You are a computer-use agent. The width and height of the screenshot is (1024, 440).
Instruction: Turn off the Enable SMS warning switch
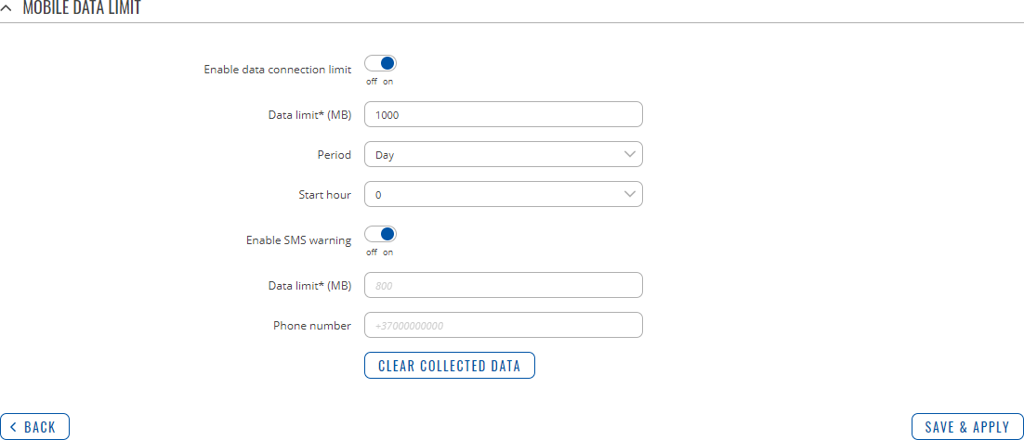381,235
